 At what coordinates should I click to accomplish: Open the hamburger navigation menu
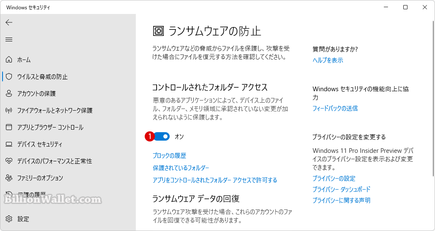9,39
